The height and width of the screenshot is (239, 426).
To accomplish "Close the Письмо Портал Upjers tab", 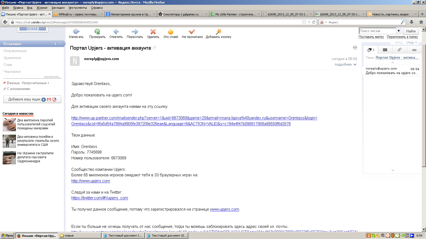I will [50, 14].
